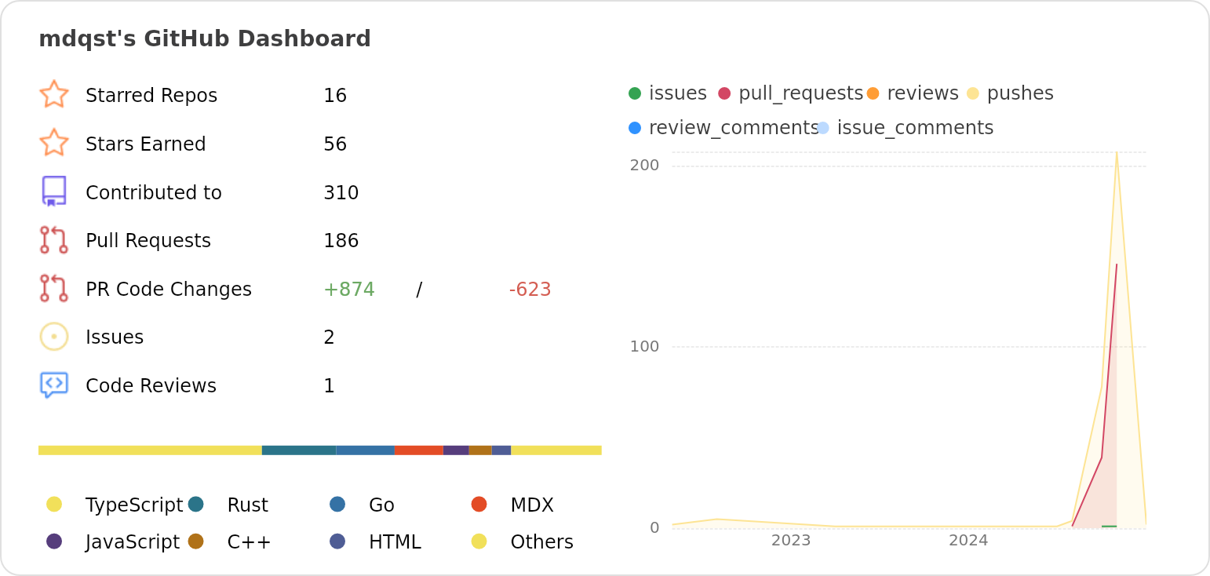Screen dimensions: 1210x576
Task: Click the Rust segment of language bar
Action: coord(298,450)
